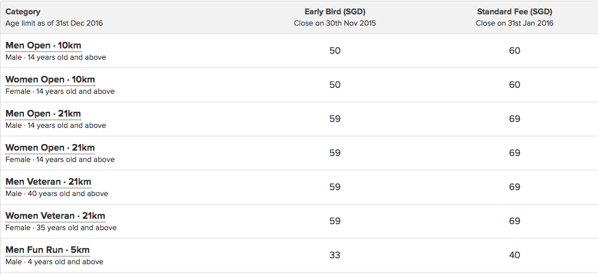Click standard fee 69 for Women Veteran 21km
Screen dimensions: 598x275
pyautogui.click(x=515, y=221)
